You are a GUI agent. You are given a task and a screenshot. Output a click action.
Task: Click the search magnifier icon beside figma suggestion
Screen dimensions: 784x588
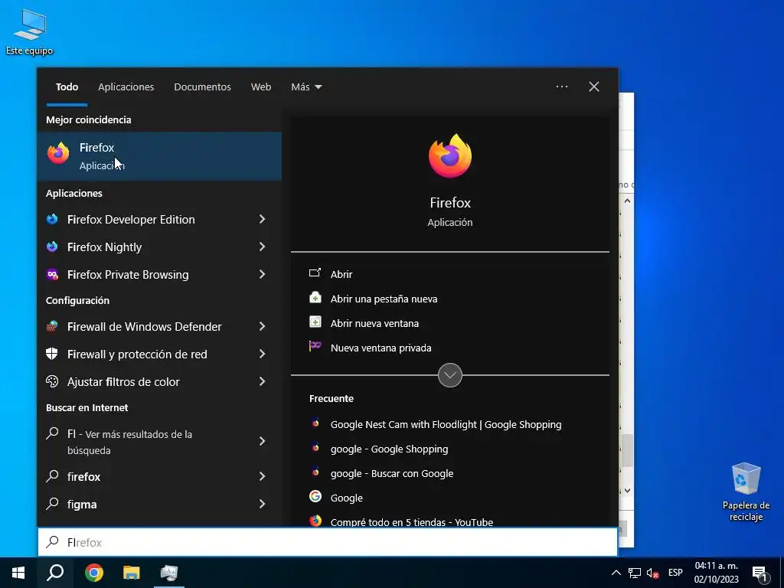(x=52, y=503)
